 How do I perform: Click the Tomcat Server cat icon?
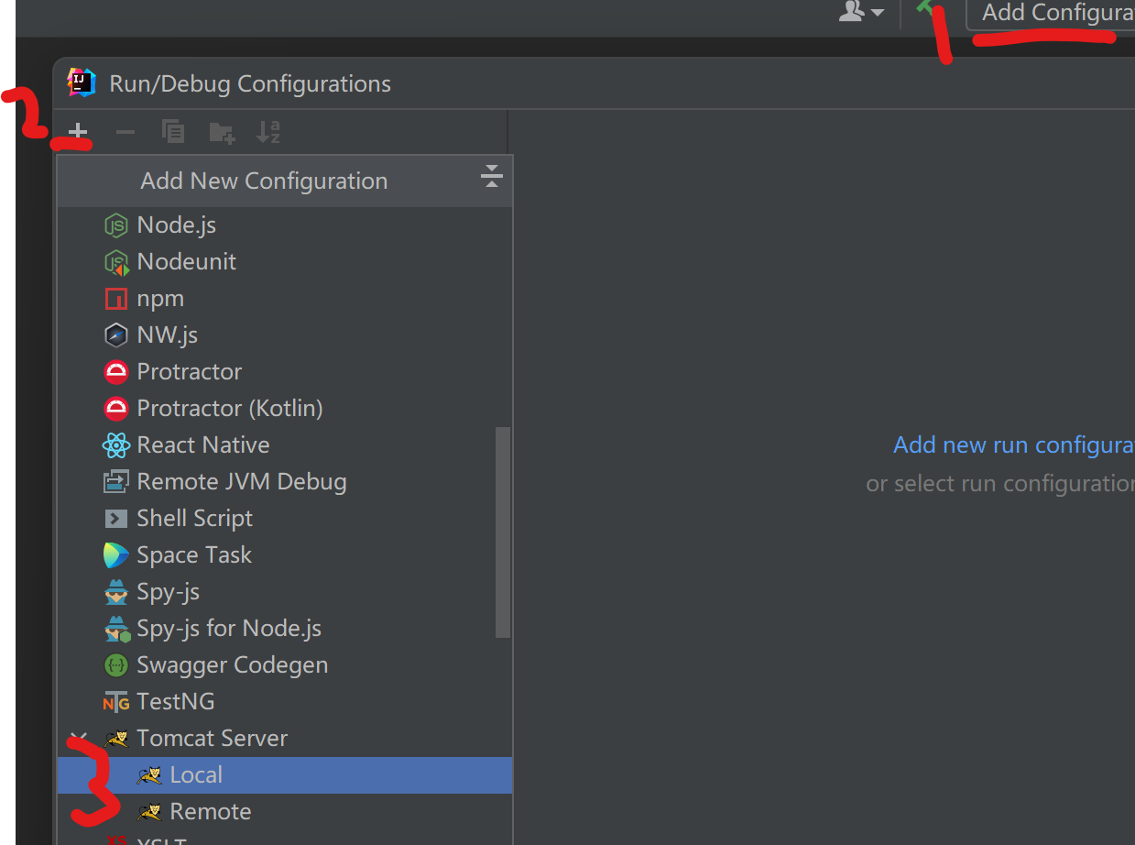click(115, 739)
